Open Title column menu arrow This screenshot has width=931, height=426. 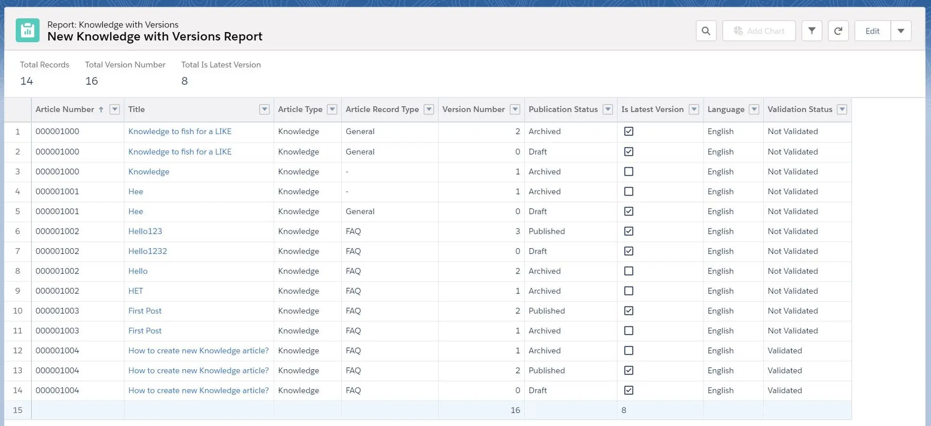click(x=264, y=109)
